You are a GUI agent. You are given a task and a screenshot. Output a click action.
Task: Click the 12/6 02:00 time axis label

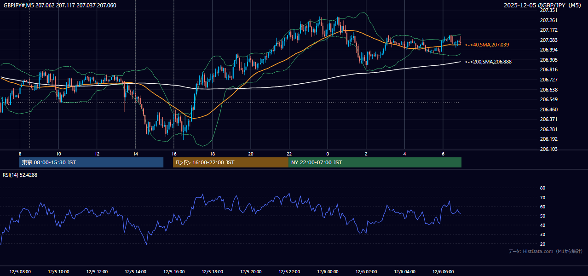[x=366, y=272]
